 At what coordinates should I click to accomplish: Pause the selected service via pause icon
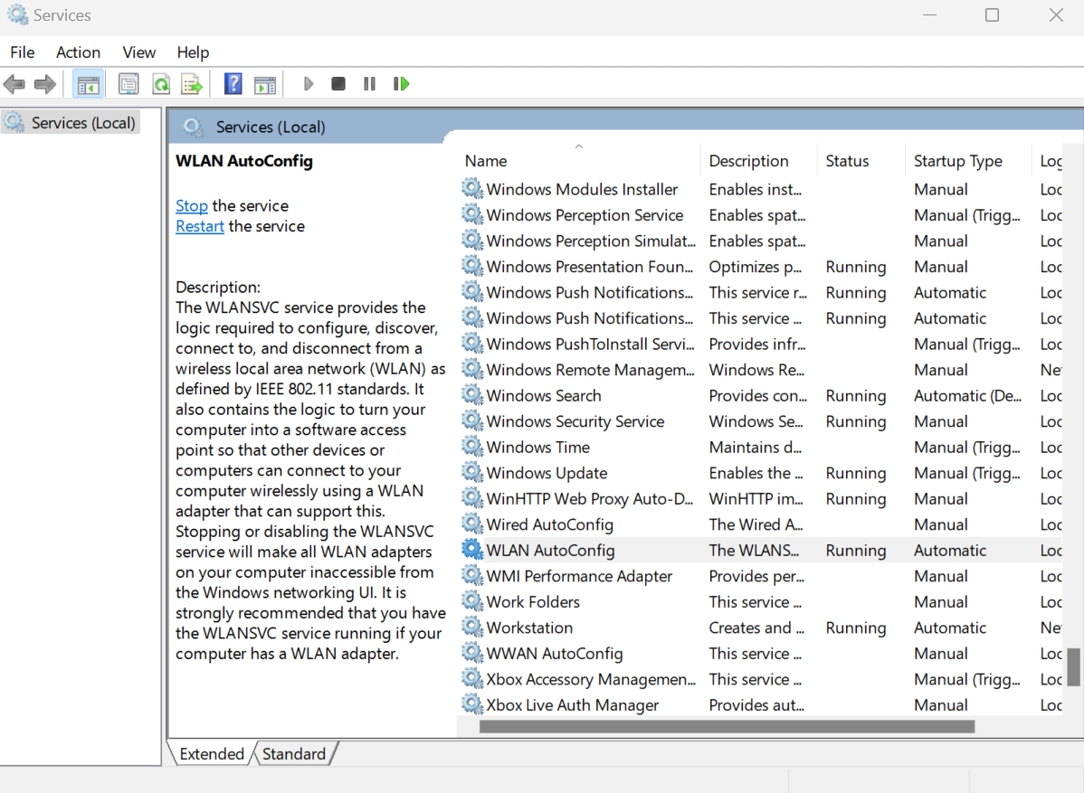369,83
